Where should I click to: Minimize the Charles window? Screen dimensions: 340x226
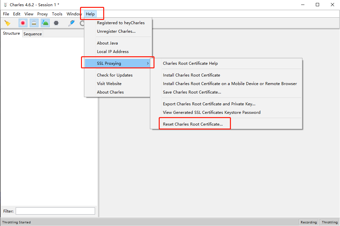pyautogui.click(x=303, y=5)
